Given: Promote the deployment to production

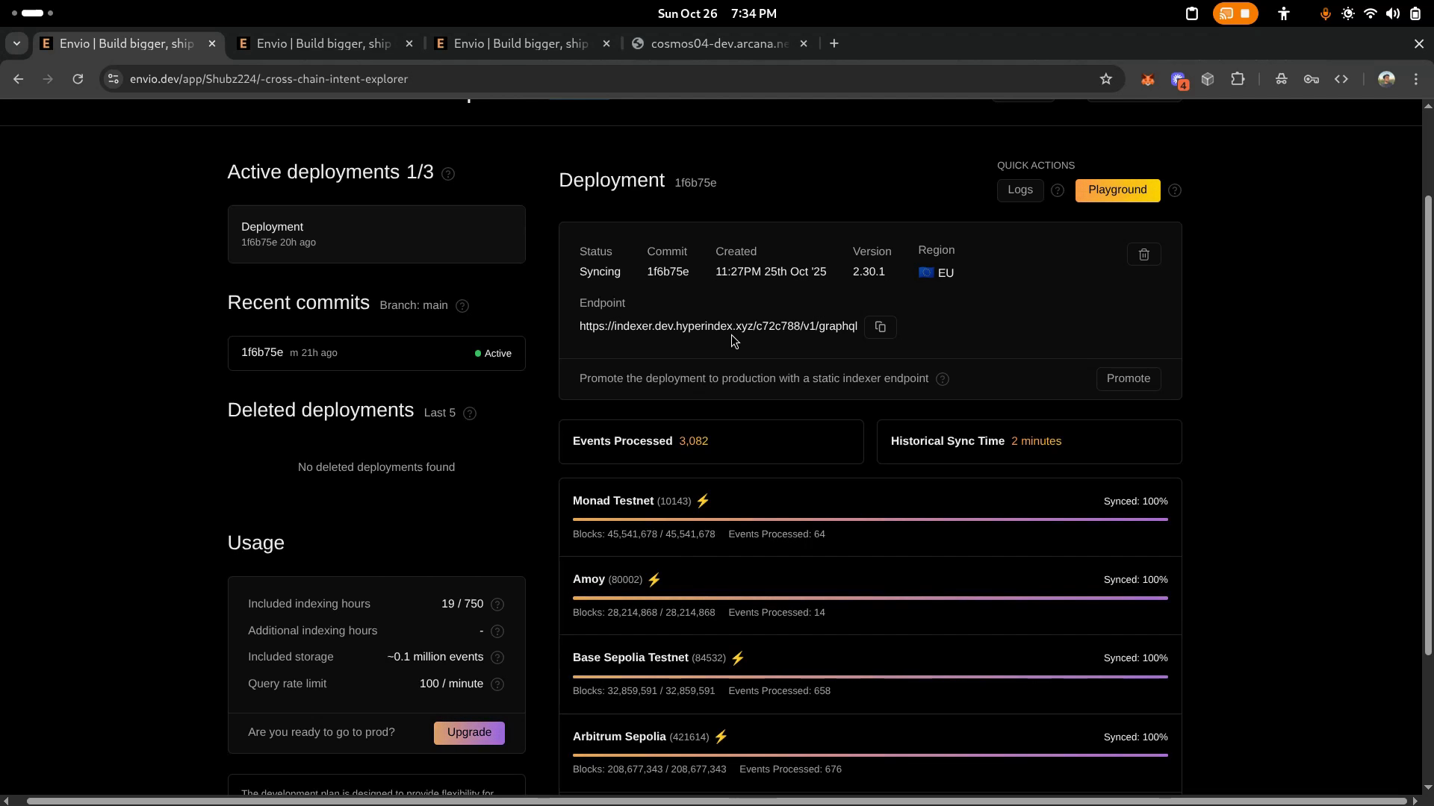Looking at the screenshot, I should tap(1129, 378).
